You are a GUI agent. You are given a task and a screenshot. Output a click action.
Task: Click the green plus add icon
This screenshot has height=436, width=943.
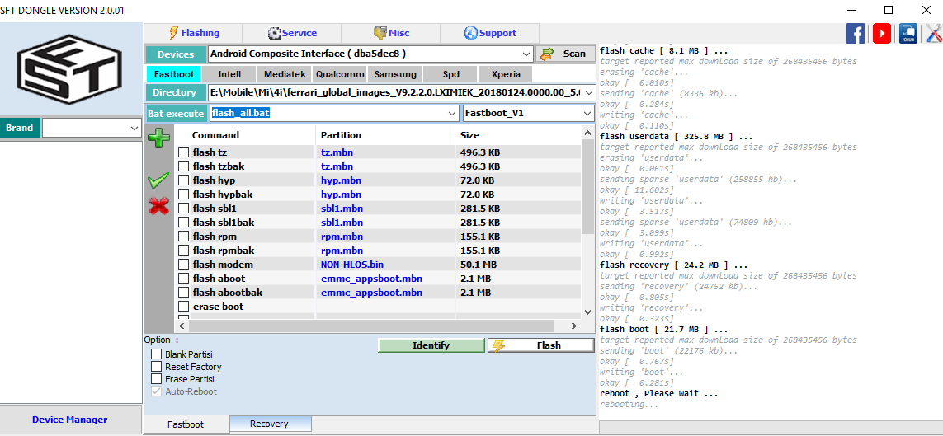click(158, 138)
